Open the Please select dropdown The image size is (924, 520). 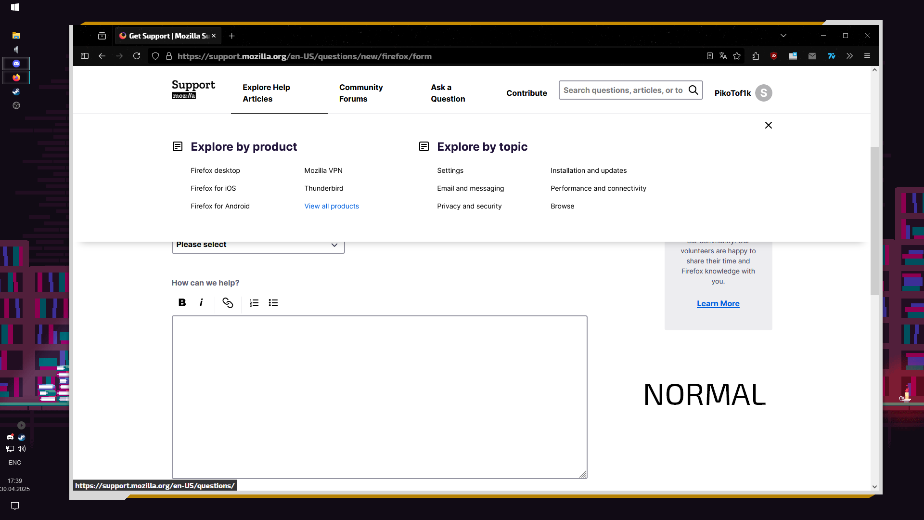click(258, 245)
